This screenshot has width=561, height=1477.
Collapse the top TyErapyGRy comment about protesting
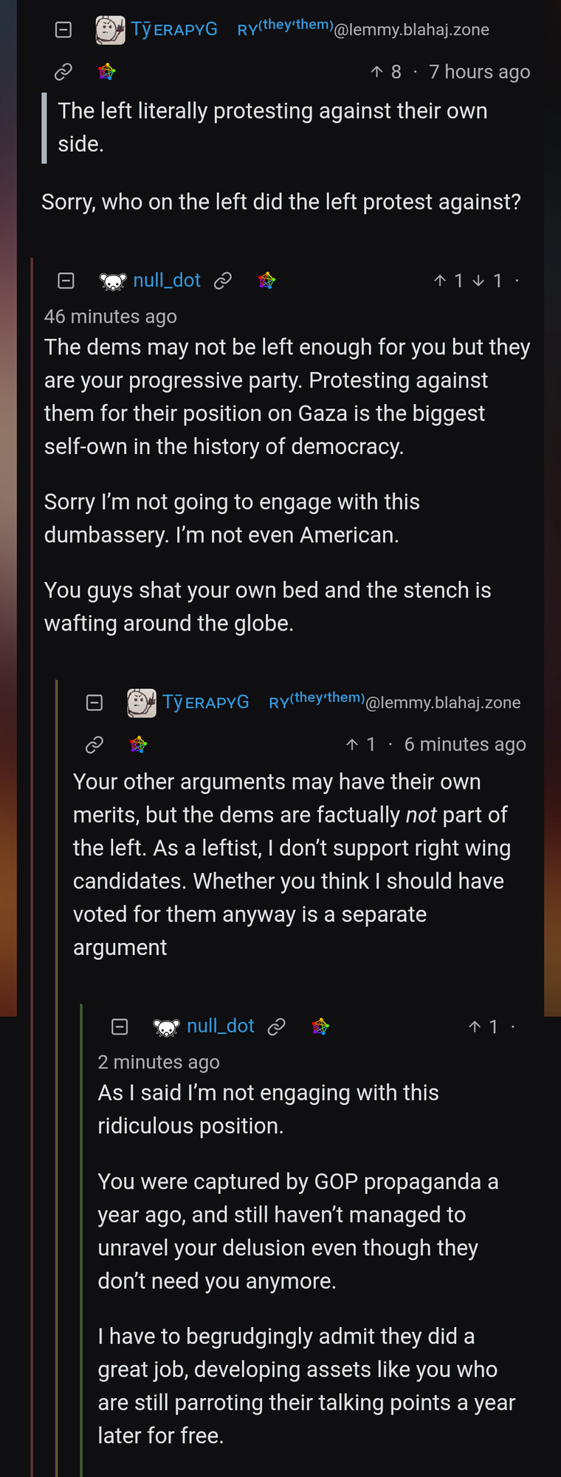pos(63,30)
